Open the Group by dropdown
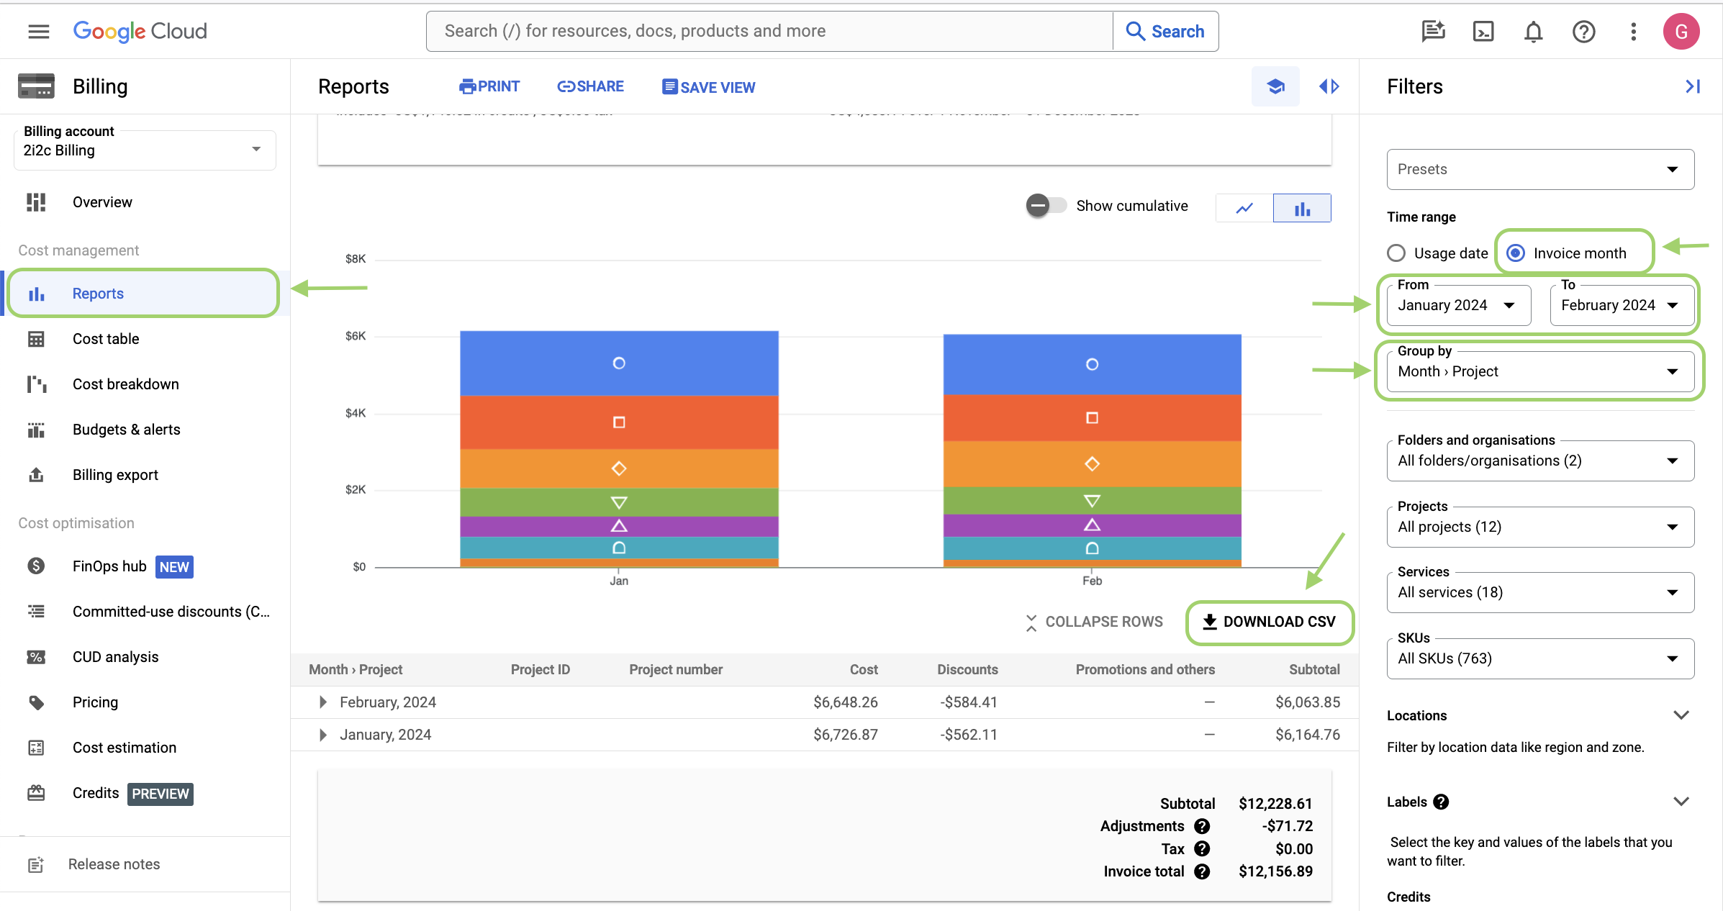 tap(1540, 372)
